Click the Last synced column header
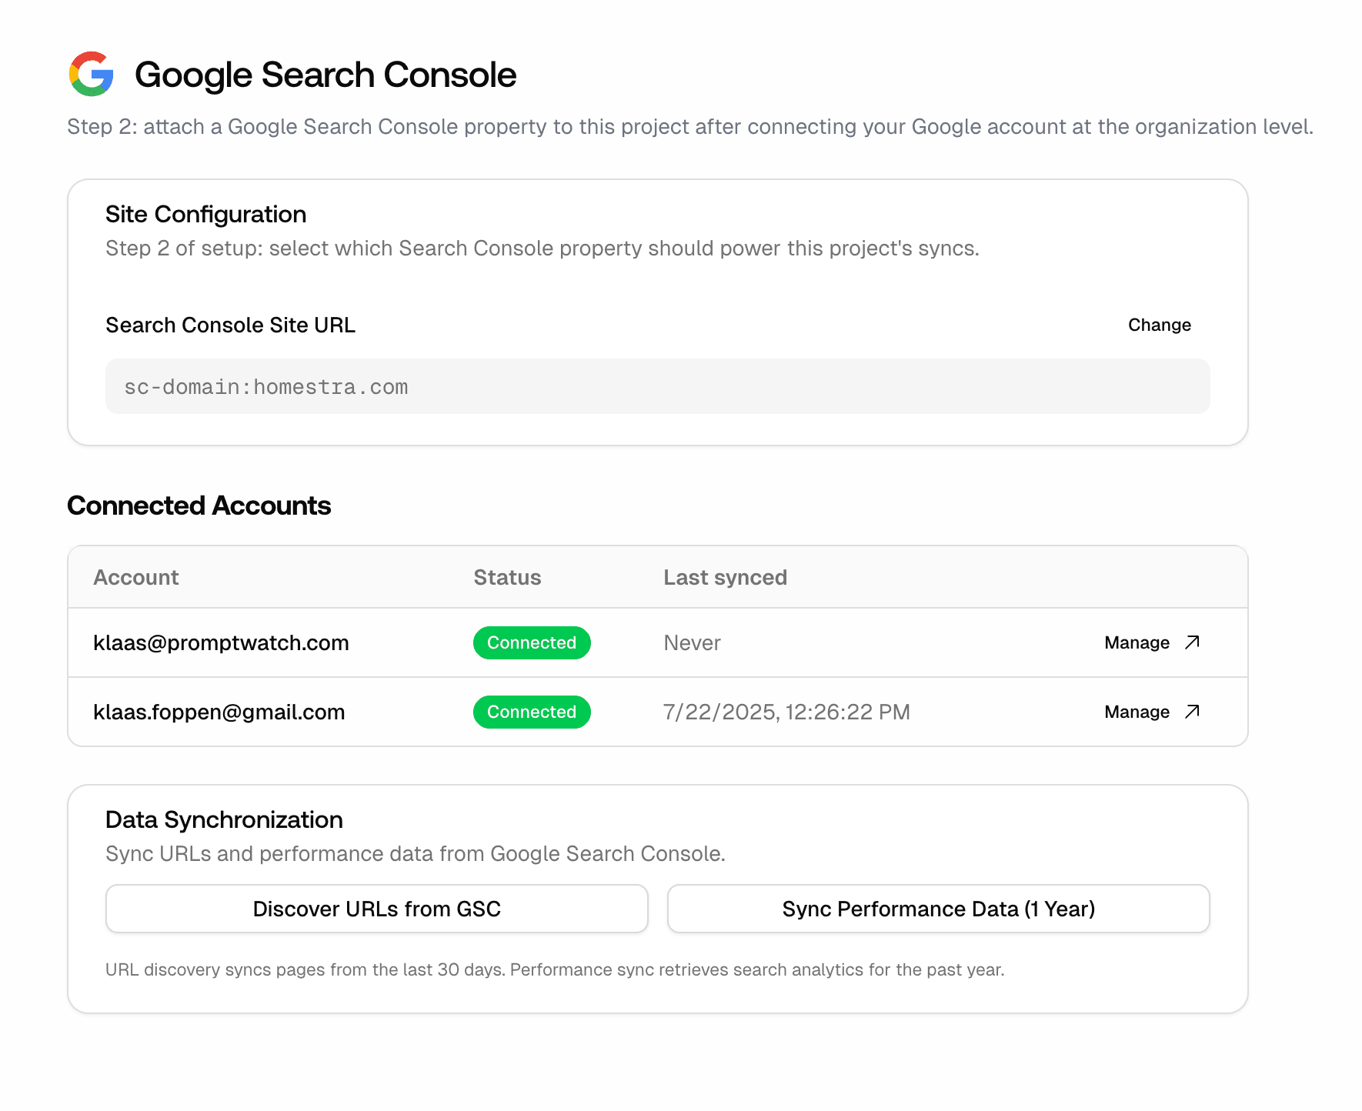The width and height of the screenshot is (1362, 1111). 725,577
